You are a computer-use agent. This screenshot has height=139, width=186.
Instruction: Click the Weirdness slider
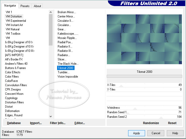(x=144, y=108)
